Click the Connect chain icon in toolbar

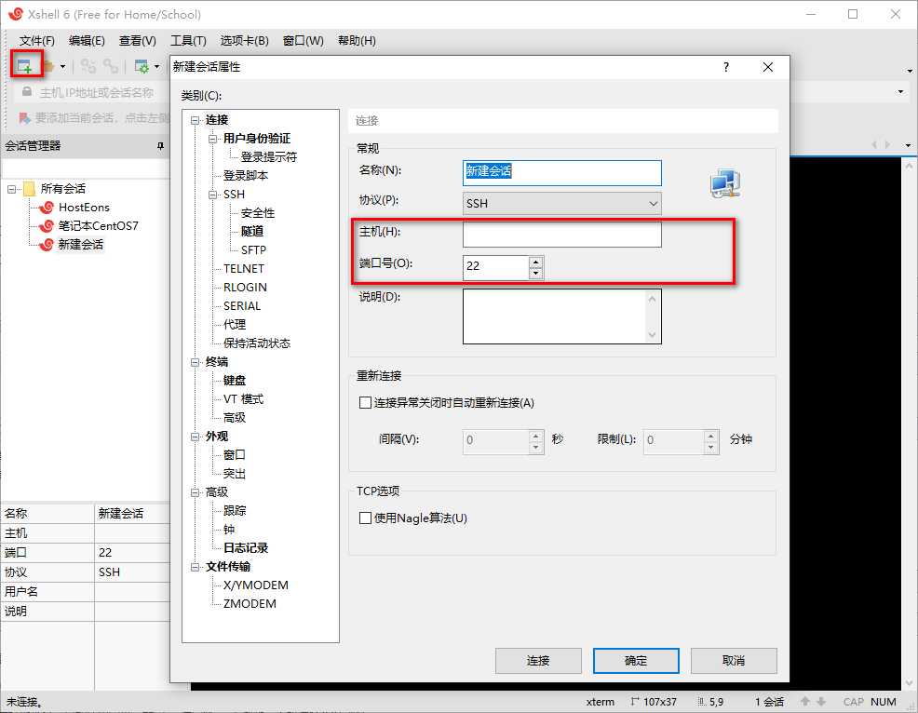pyautogui.click(x=88, y=66)
